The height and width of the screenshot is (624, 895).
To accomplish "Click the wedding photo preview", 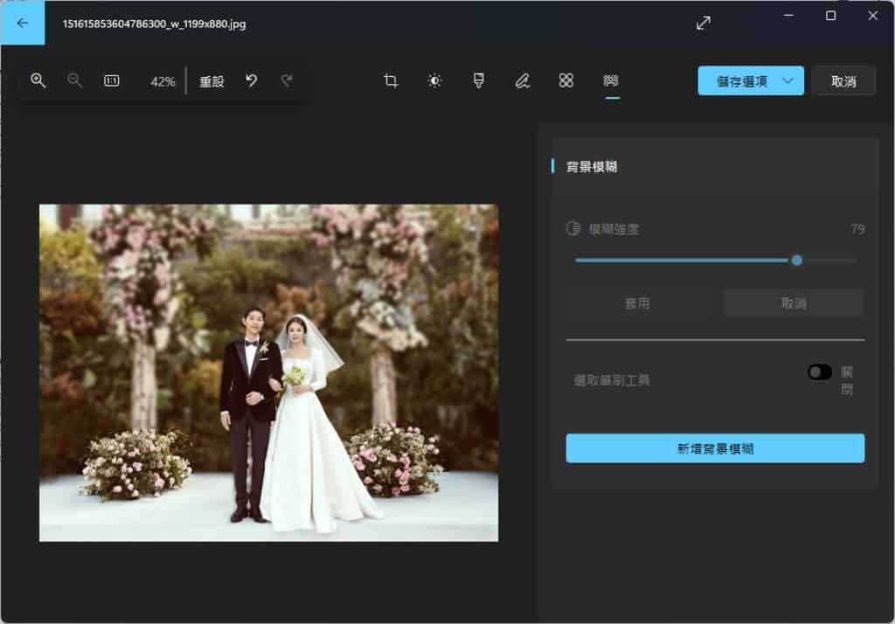I will tap(269, 373).
